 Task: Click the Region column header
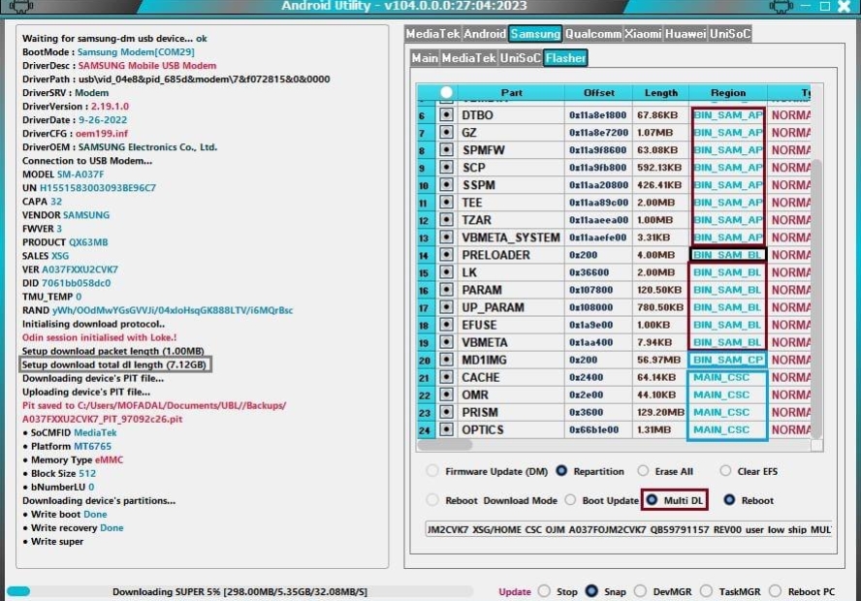[728, 93]
